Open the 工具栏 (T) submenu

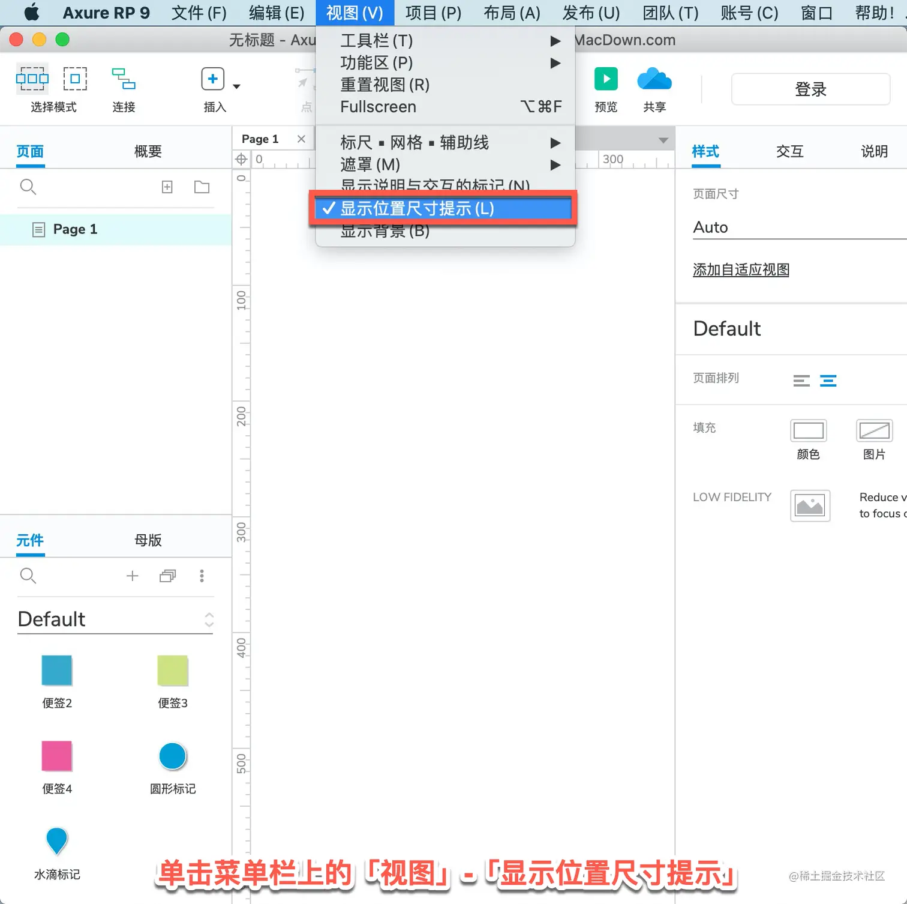[445, 41]
